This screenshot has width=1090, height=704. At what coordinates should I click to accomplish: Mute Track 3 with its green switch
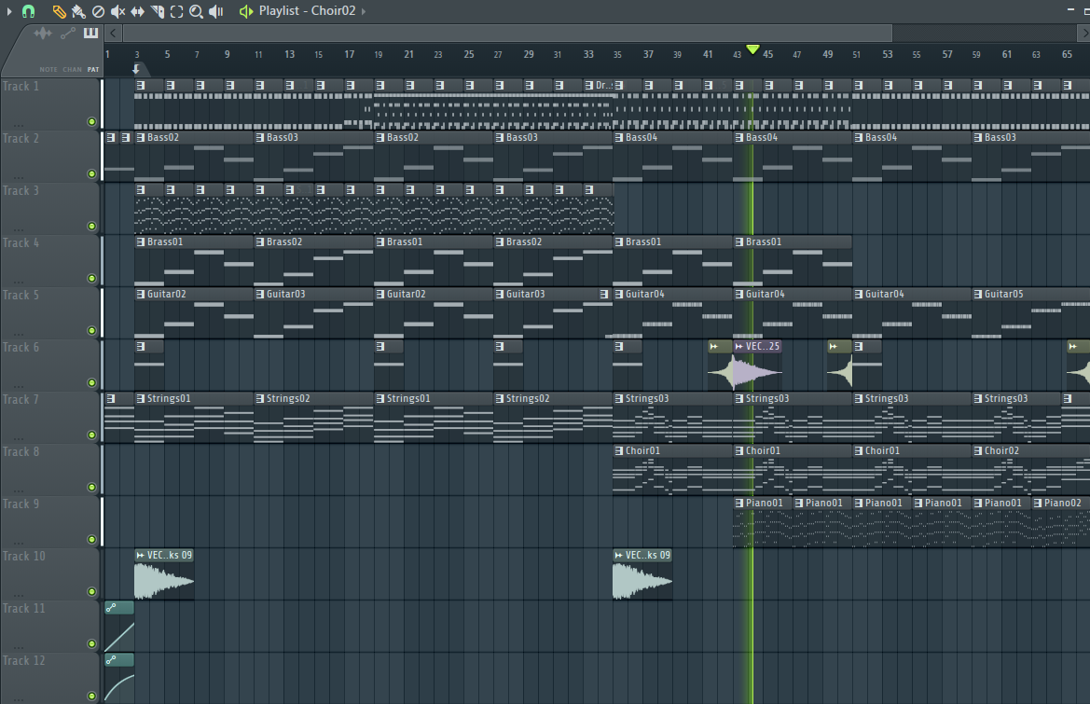click(x=91, y=226)
